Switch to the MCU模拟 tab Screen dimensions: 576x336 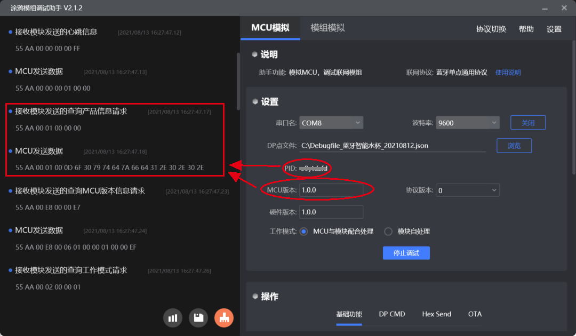[x=270, y=28]
